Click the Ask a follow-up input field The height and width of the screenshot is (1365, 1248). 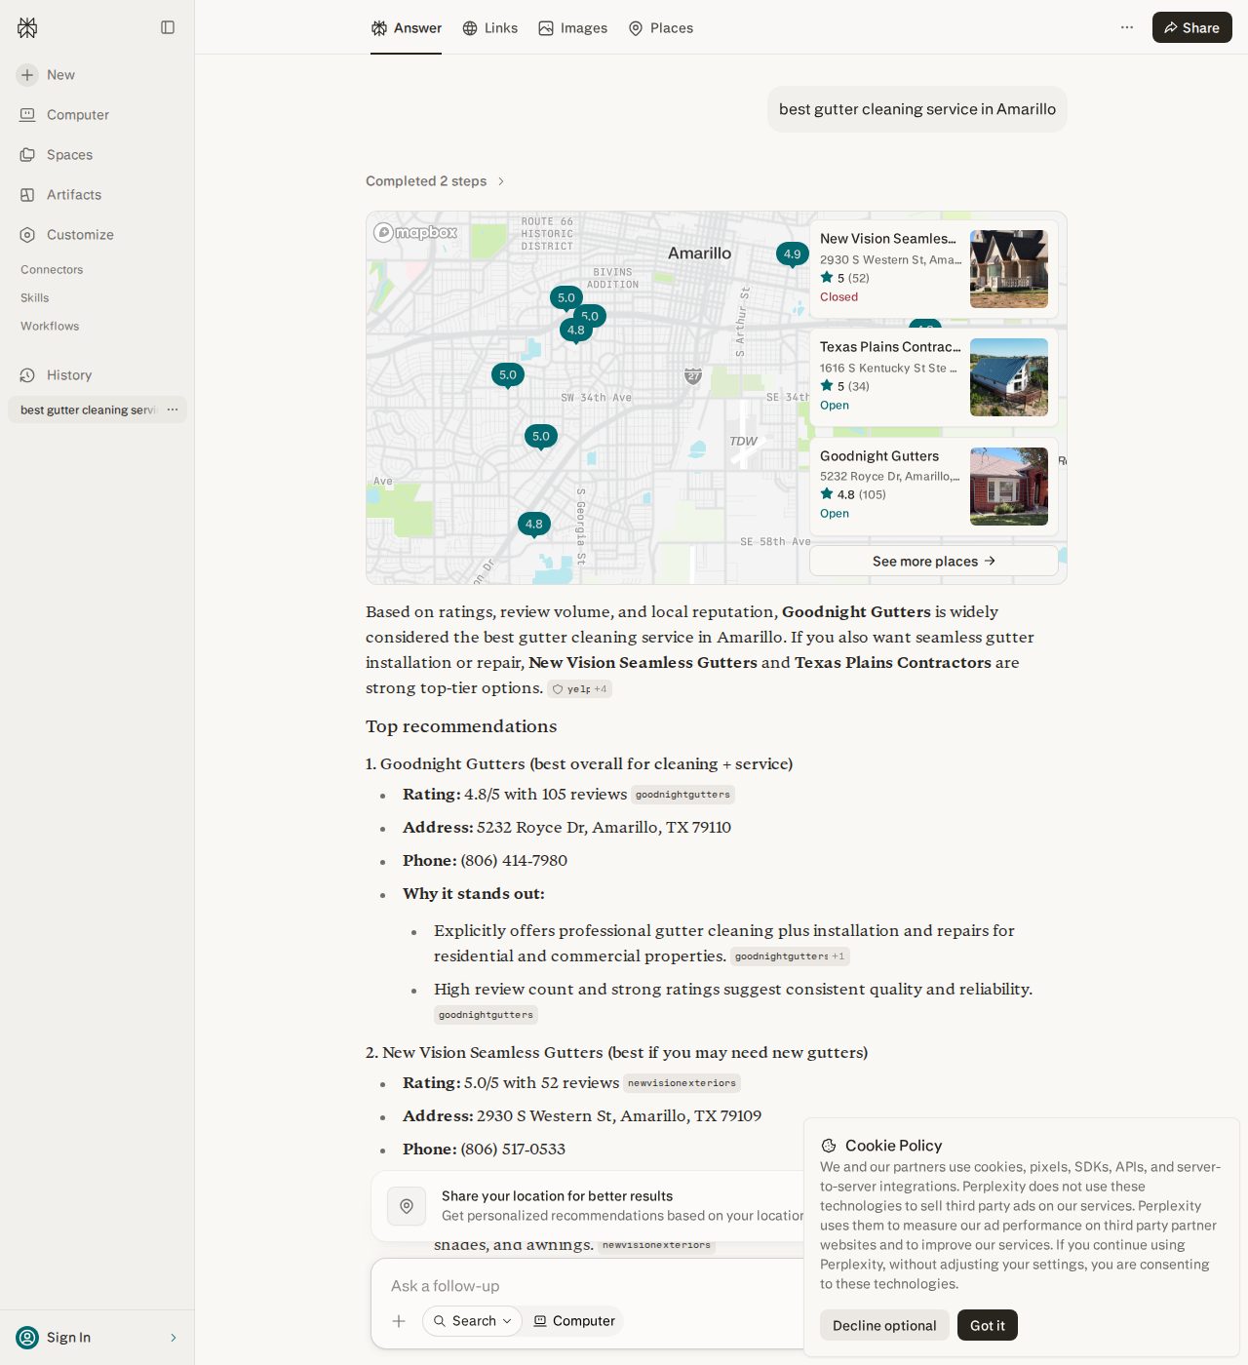(585, 1286)
